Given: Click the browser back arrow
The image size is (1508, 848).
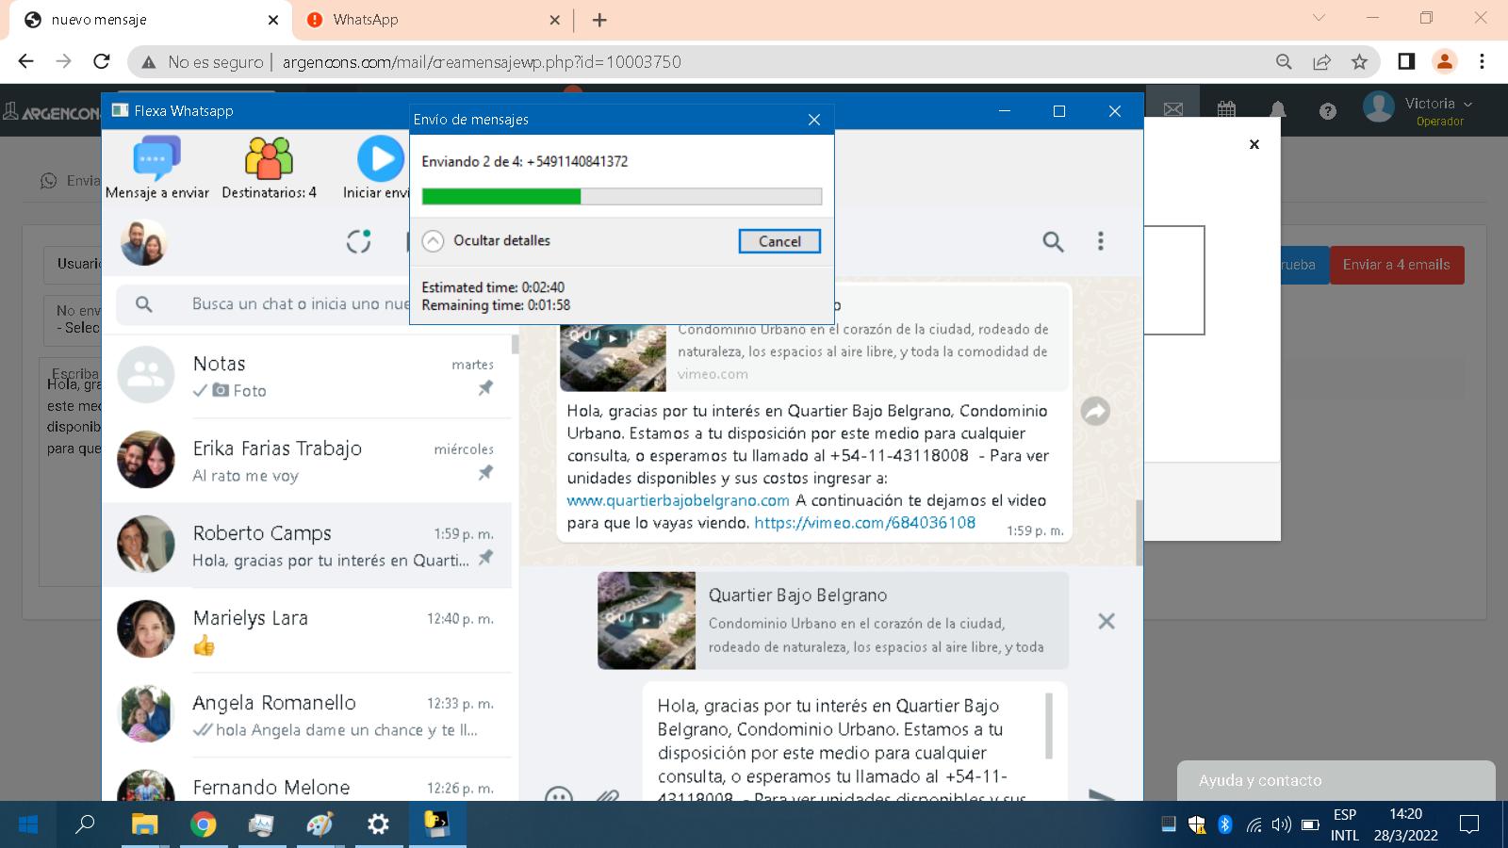Looking at the screenshot, I should (26, 61).
